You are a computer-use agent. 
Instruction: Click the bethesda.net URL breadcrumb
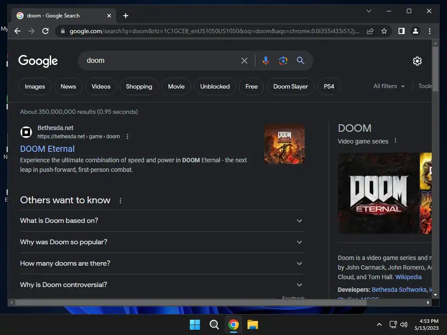[79, 137]
